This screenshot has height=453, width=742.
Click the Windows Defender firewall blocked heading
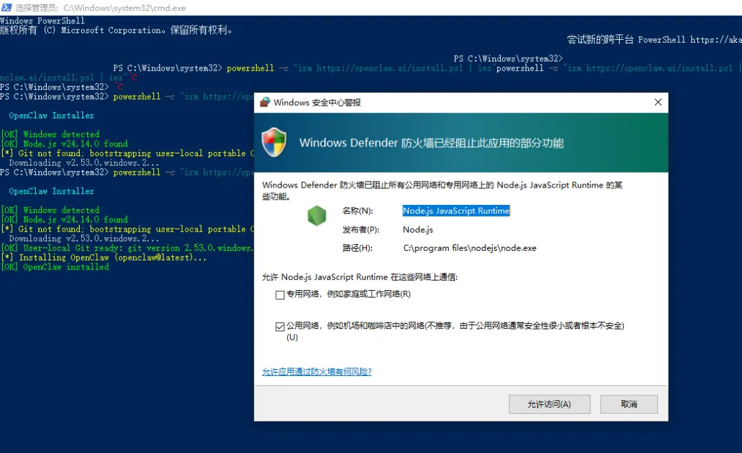(x=431, y=143)
